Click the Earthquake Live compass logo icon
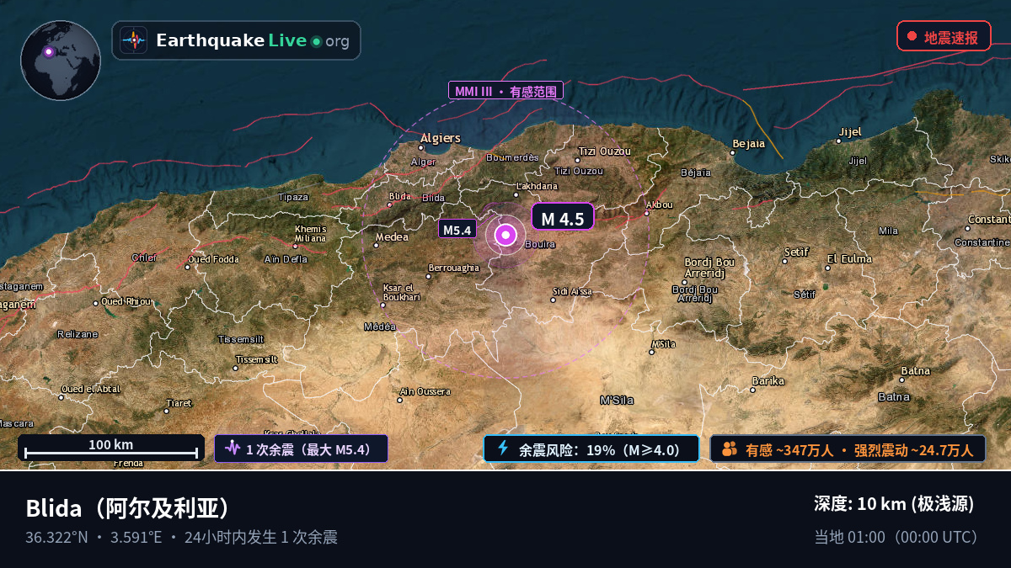1011x568 pixels. [133, 40]
